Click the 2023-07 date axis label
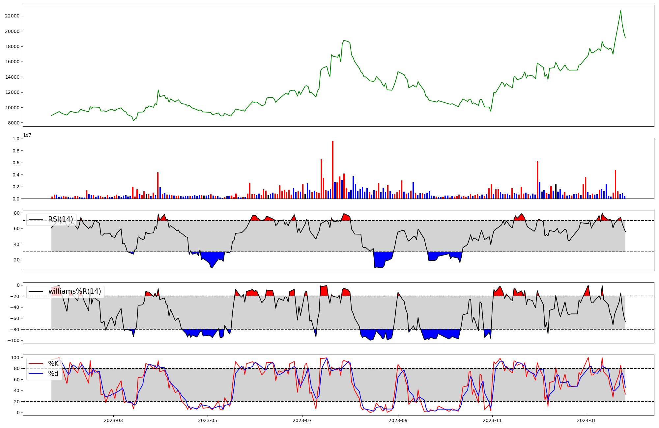Image resolution: width=659 pixels, height=428 pixels. 302,420
